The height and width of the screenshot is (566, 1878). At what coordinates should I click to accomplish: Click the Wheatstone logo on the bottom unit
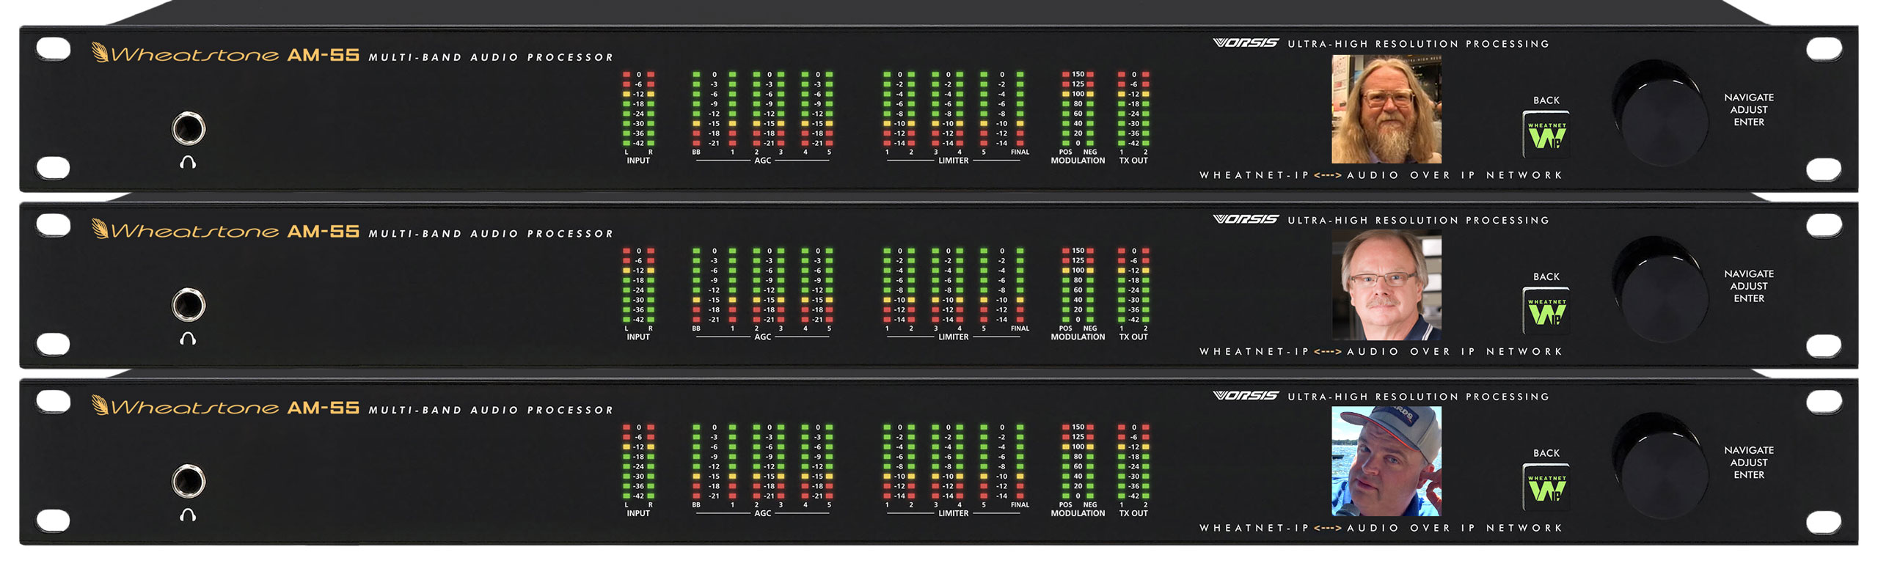tap(185, 406)
